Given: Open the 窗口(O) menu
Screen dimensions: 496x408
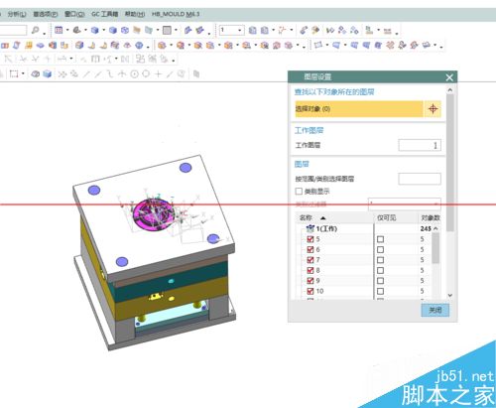Looking at the screenshot, I should [74, 14].
